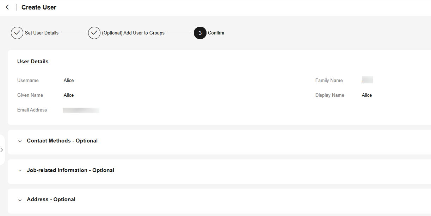
Task: Go to Set User Details step label
Action: [42, 33]
